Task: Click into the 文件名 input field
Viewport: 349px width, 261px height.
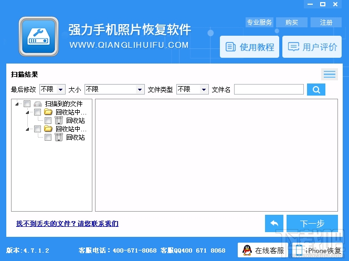Action: (269, 89)
